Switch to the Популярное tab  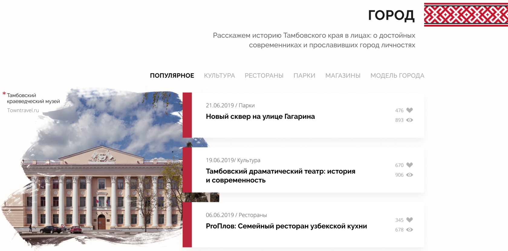coord(172,76)
